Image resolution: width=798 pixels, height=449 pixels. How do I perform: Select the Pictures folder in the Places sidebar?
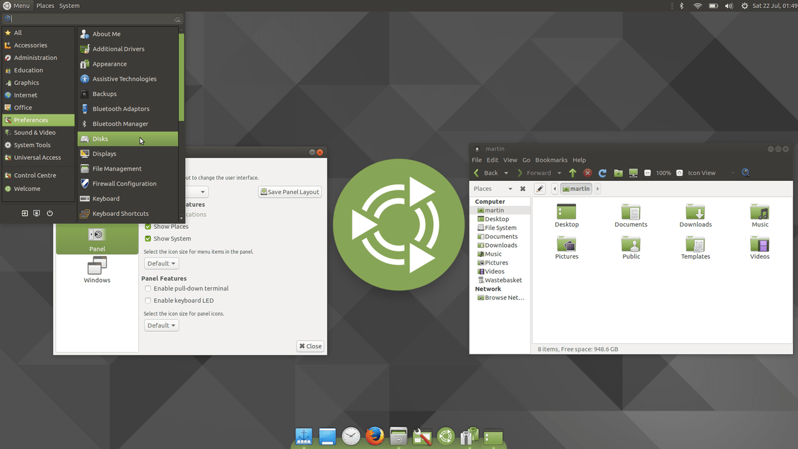pyautogui.click(x=496, y=263)
